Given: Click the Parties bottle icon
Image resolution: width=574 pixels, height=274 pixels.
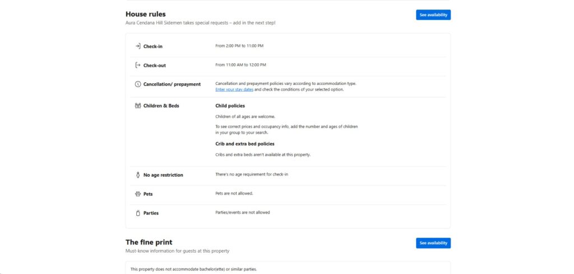Looking at the screenshot, I should click(x=138, y=213).
